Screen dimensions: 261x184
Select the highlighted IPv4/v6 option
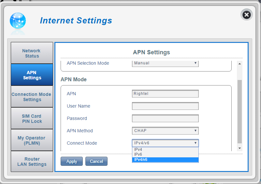(165, 160)
